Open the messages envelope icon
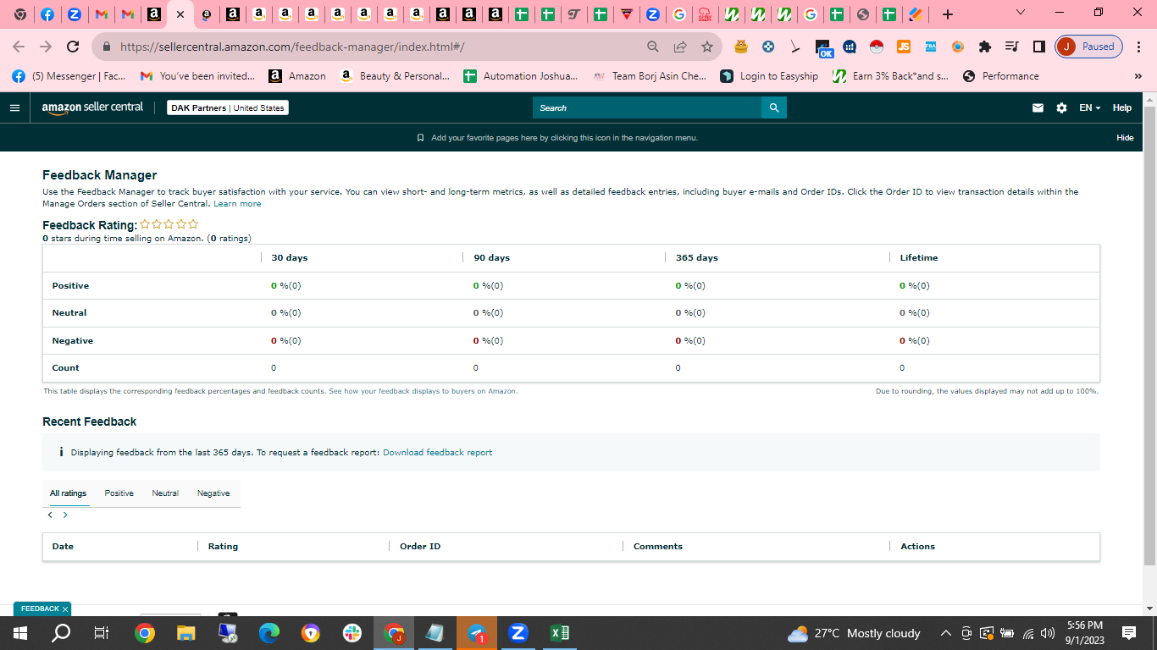The image size is (1157, 650). click(x=1038, y=107)
